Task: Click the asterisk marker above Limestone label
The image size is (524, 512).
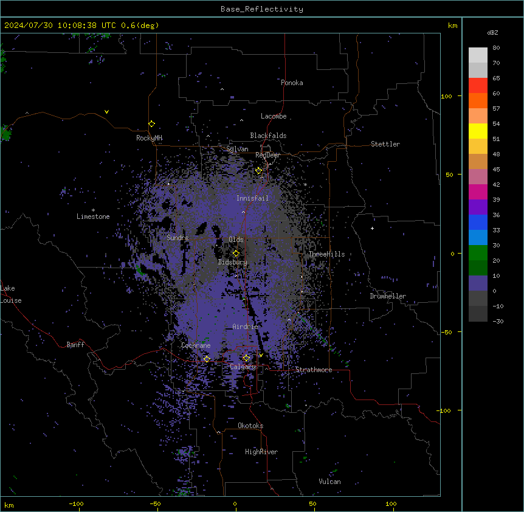Action: (93, 210)
